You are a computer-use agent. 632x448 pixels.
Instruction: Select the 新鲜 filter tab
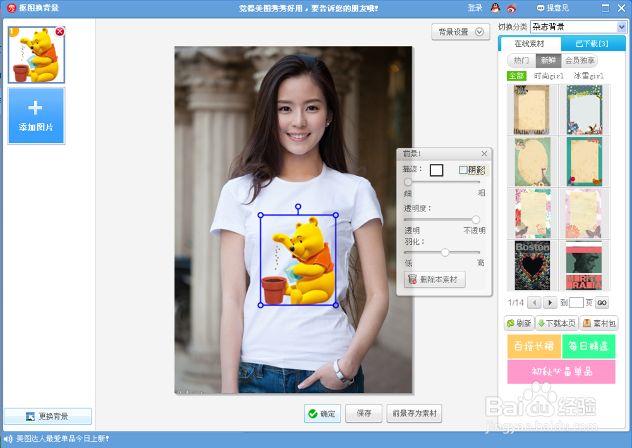click(x=548, y=60)
